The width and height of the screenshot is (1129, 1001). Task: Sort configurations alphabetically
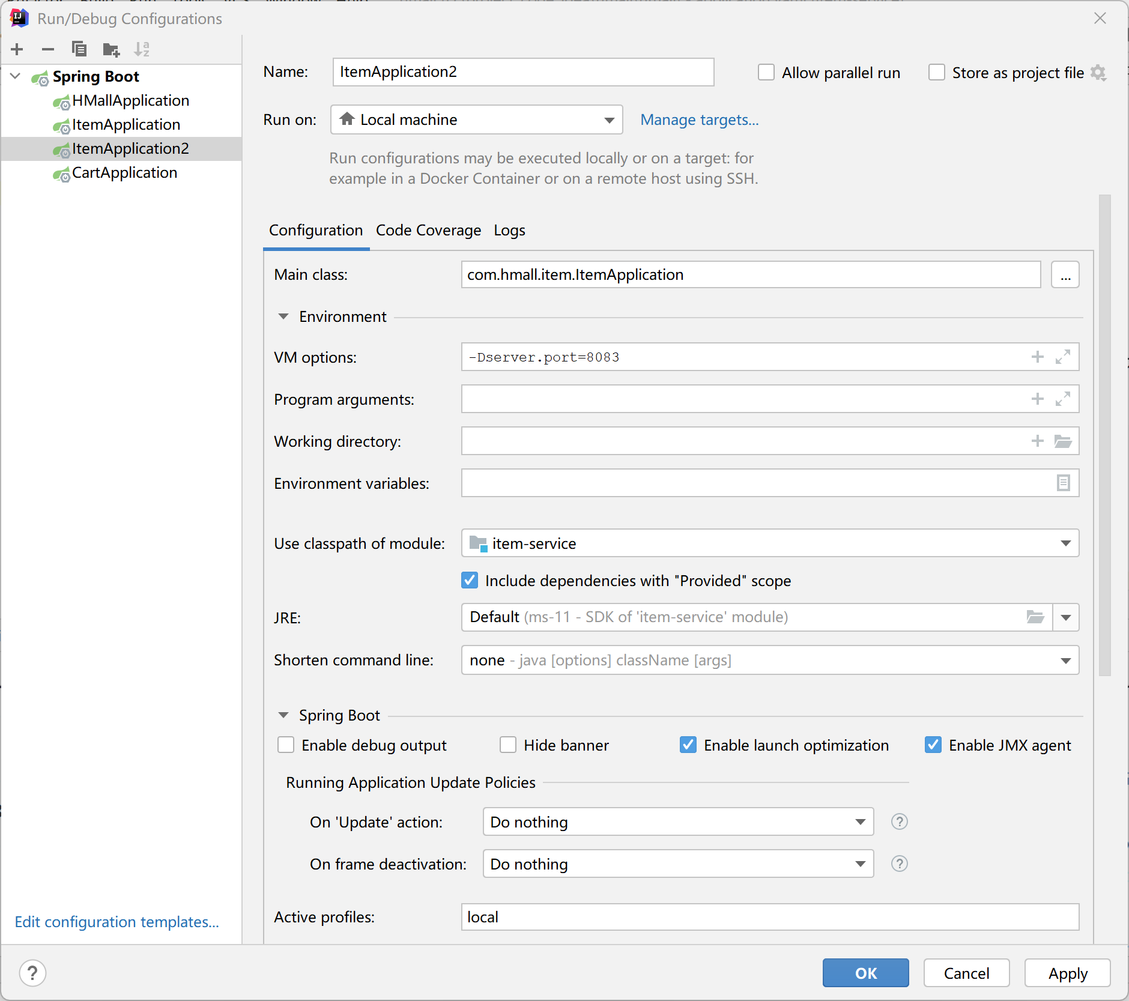tap(142, 49)
